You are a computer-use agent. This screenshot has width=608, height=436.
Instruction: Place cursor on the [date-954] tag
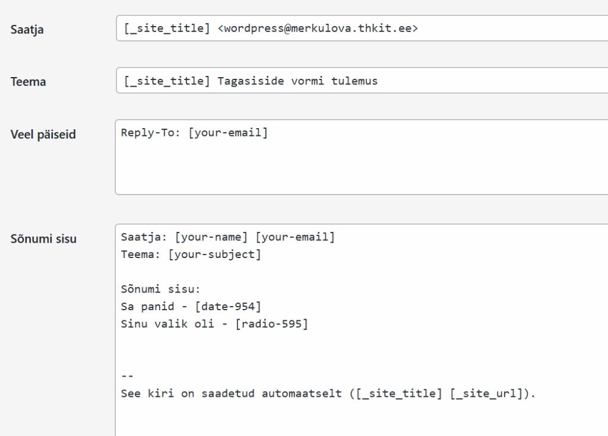(x=228, y=307)
